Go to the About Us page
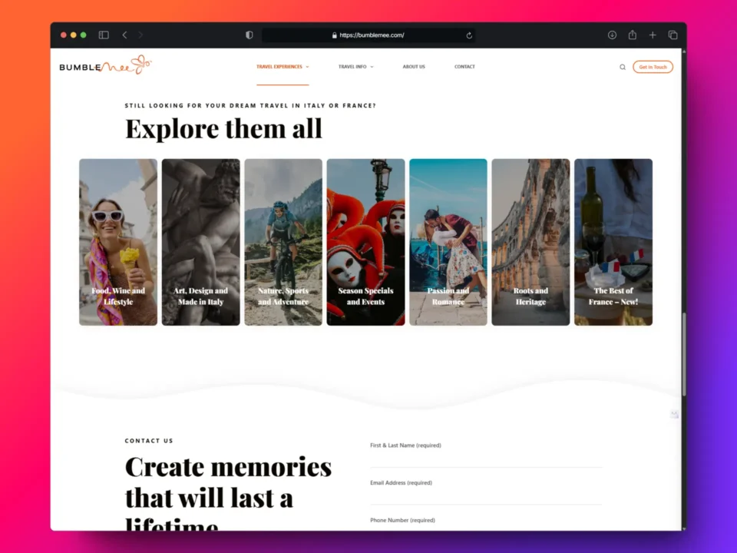This screenshot has width=737, height=553. (414, 67)
